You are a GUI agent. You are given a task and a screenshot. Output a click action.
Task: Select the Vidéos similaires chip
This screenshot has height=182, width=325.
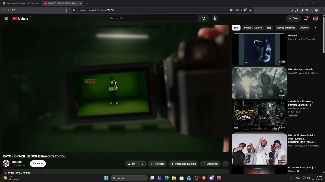point(286,28)
